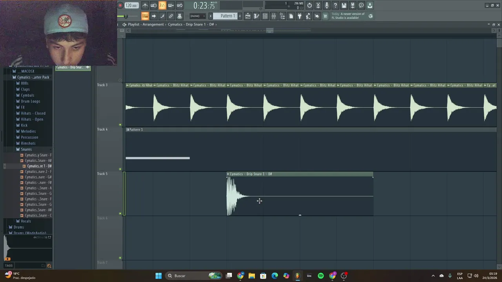Toggle wait for input before recording
The height and width of the screenshot is (282, 502).
(154, 5)
